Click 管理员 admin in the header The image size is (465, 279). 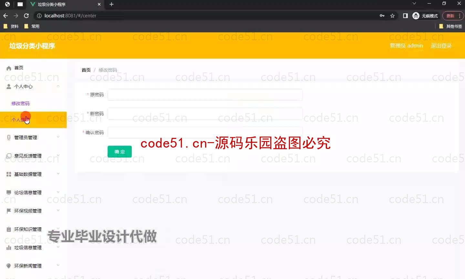pyautogui.click(x=406, y=46)
